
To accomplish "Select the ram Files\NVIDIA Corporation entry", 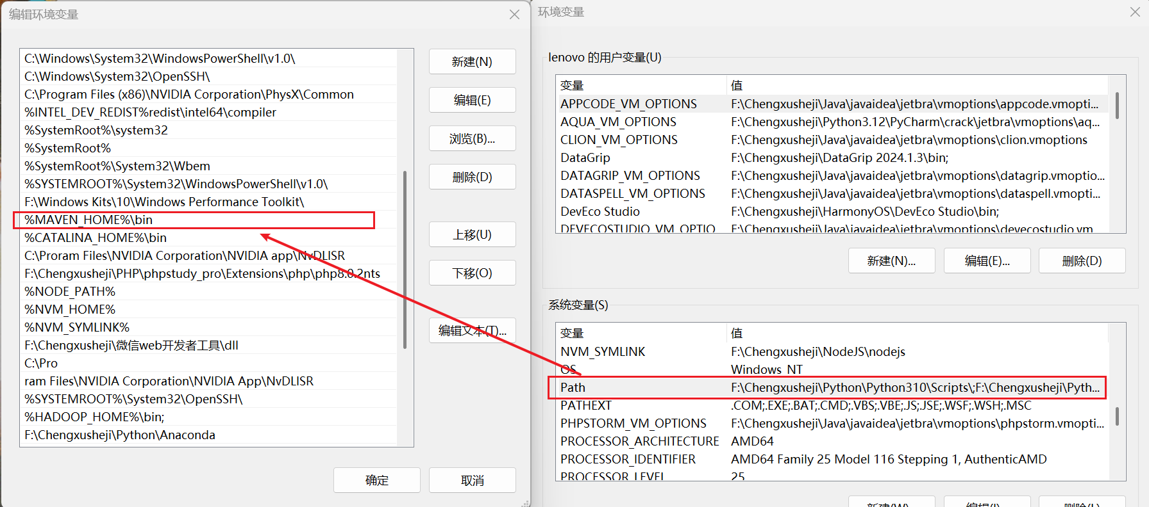I will point(208,381).
